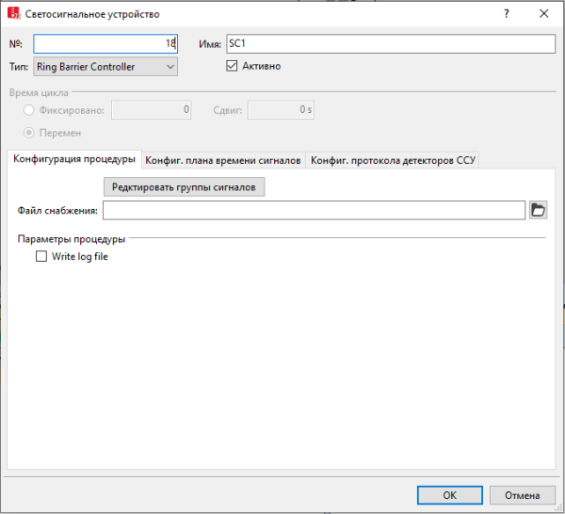Click the № number input field
This screenshot has width=565, height=514.
pos(105,44)
